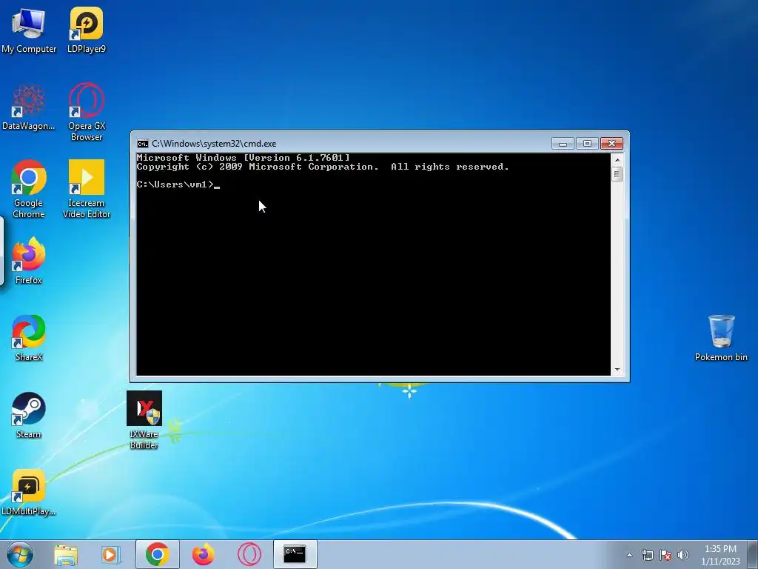This screenshot has height=569, width=758.
Task: Open the Steam desktop shortcut
Action: click(29, 415)
